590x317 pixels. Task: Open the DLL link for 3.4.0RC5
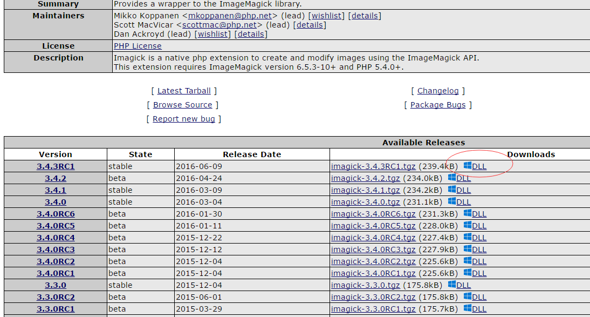[479, 226]
